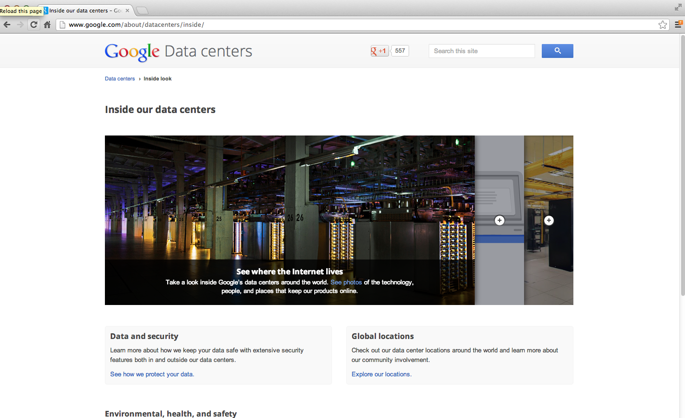This screenshot has width=685, height=418.
Task: Follow the 'See photos' link
Action: click(x=346, y=282)
